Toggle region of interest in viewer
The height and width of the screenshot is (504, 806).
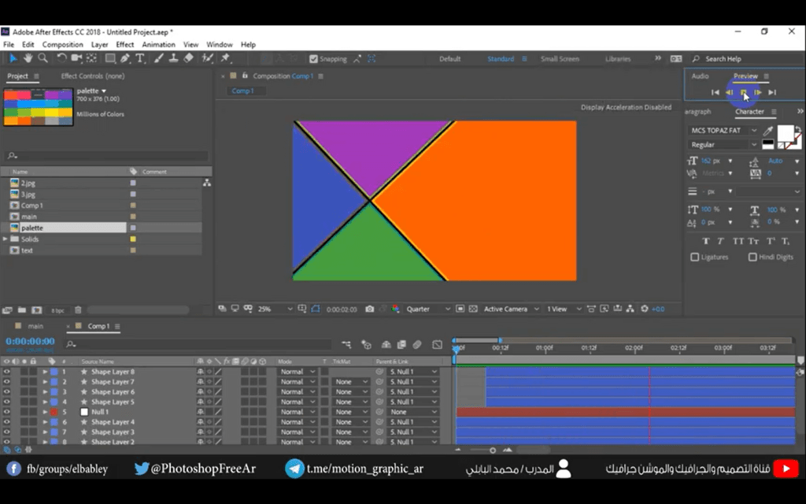coord(460,309)
